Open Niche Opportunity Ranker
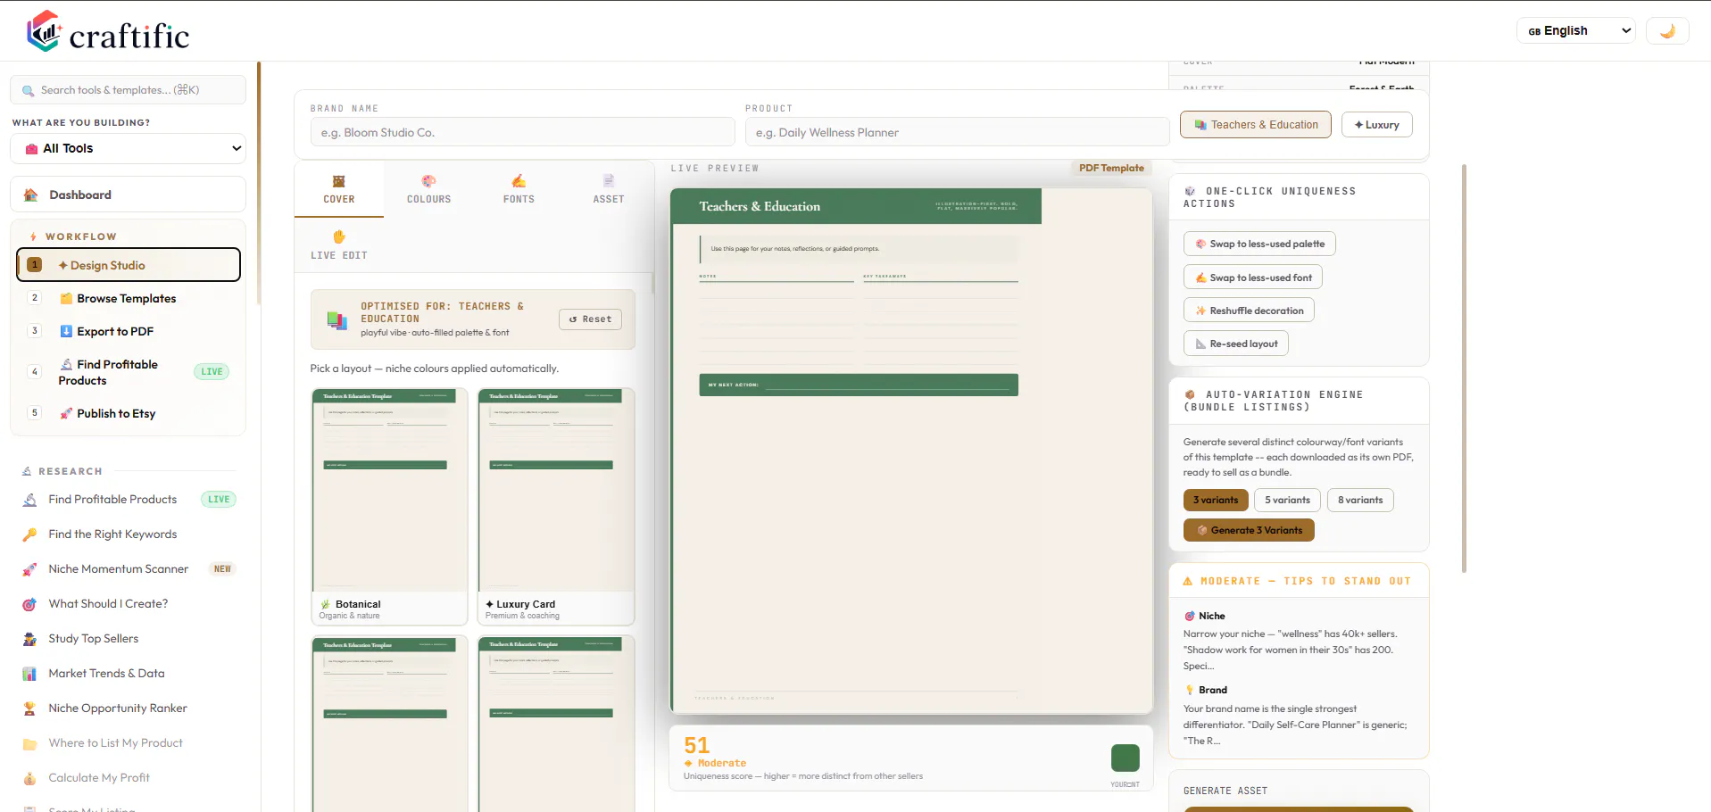Image resolution: width=1711 pixels, height=812 pixels. [129, 708]
